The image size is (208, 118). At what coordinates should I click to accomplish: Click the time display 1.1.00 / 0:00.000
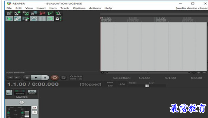33,84
